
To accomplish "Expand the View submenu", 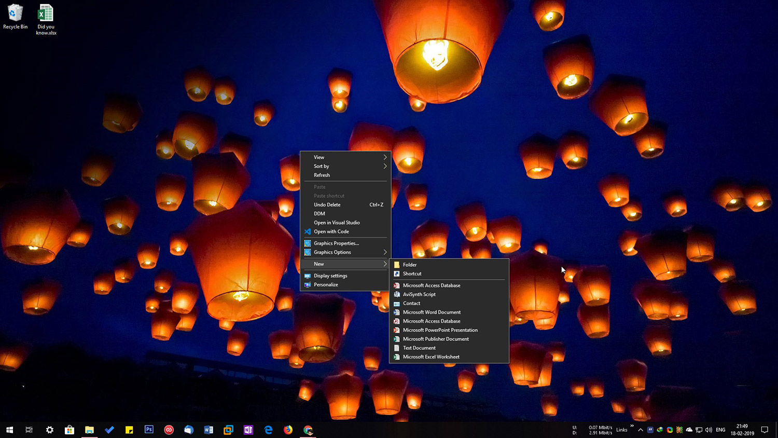I will [318, 157].
